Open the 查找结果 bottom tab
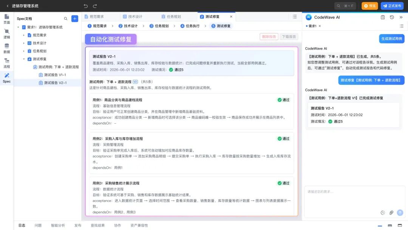Screen dimensions: 408x230 point(97,225)
